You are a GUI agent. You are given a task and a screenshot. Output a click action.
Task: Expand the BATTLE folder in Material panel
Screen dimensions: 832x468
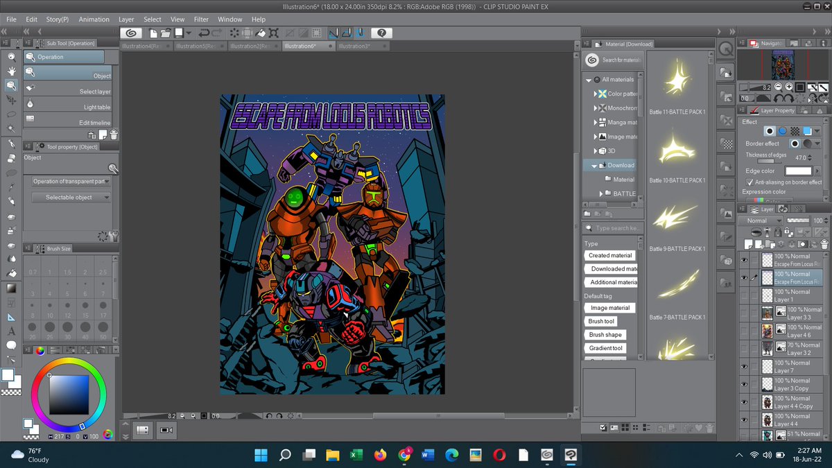coord(600,193)
